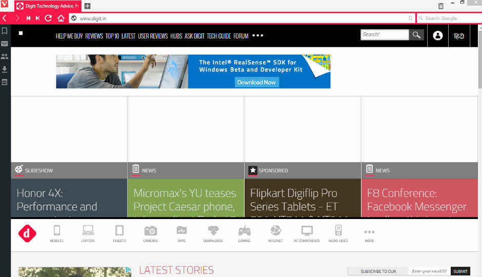Click the rewind navigation button
Screen dimensions: 482x277
coord(28,18)
